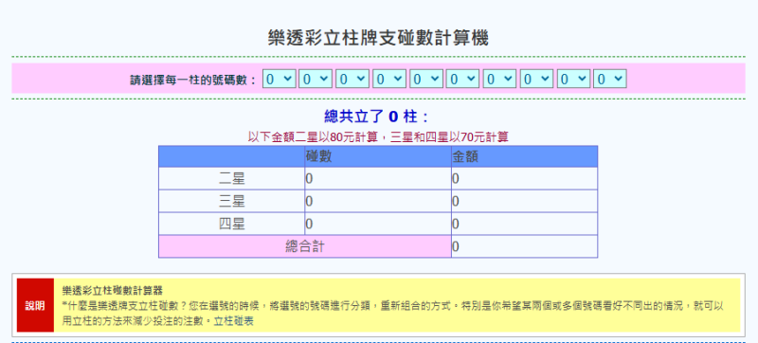Screen dimensions: 758x343
Task: Open the first column number dropdown
Action: pyautogui.click(x=279, y=79)
